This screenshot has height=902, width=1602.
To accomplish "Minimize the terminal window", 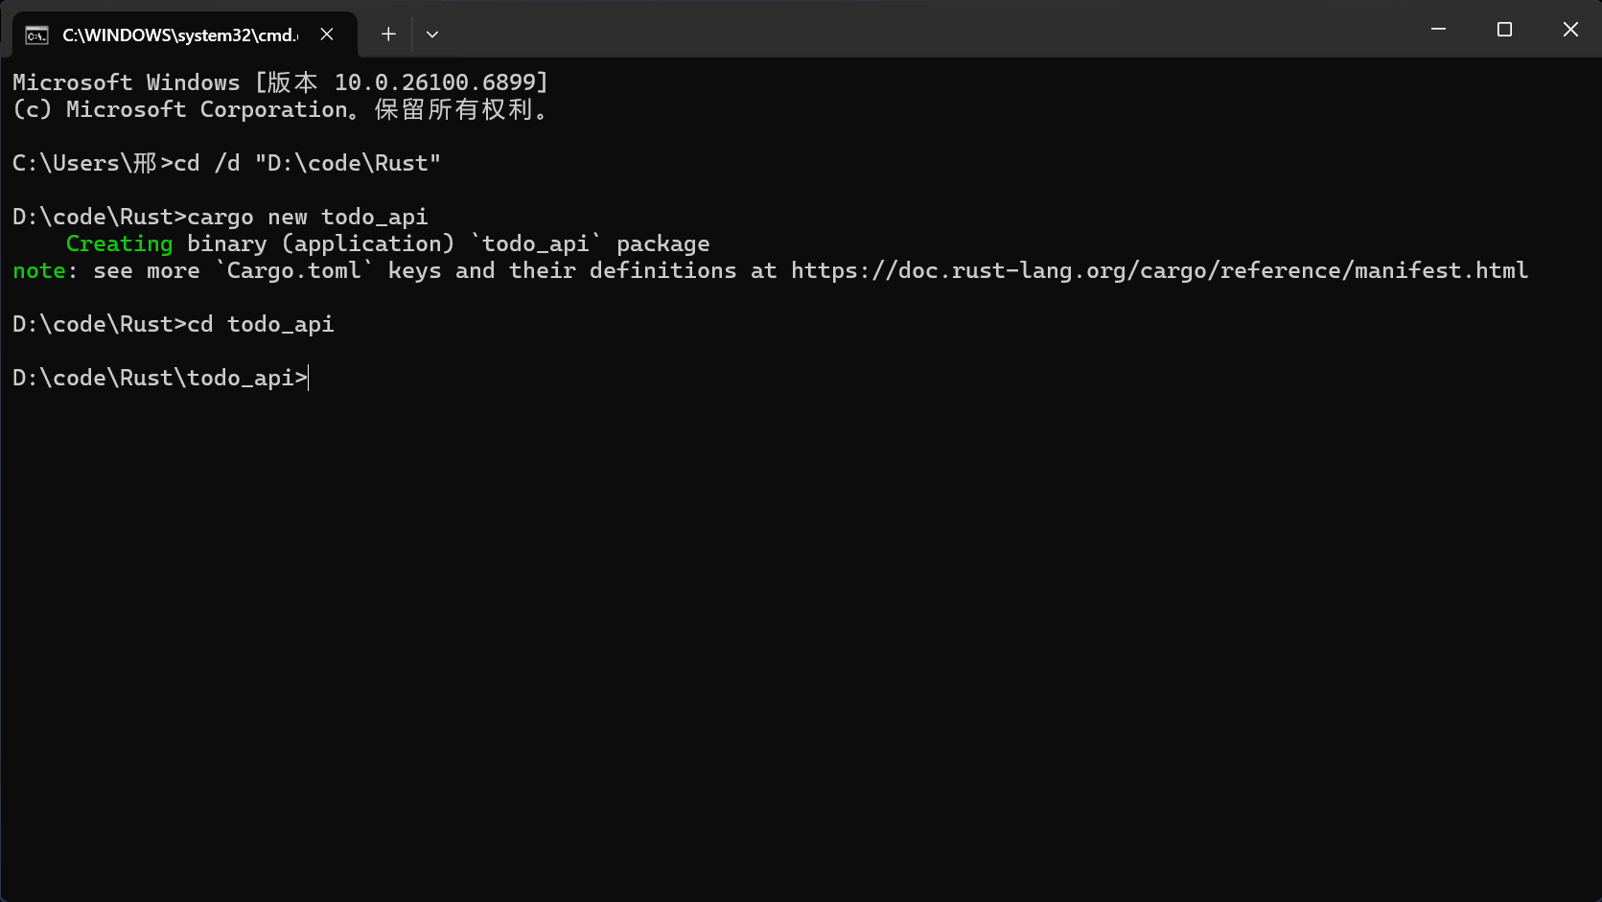I will [1438, 30].
